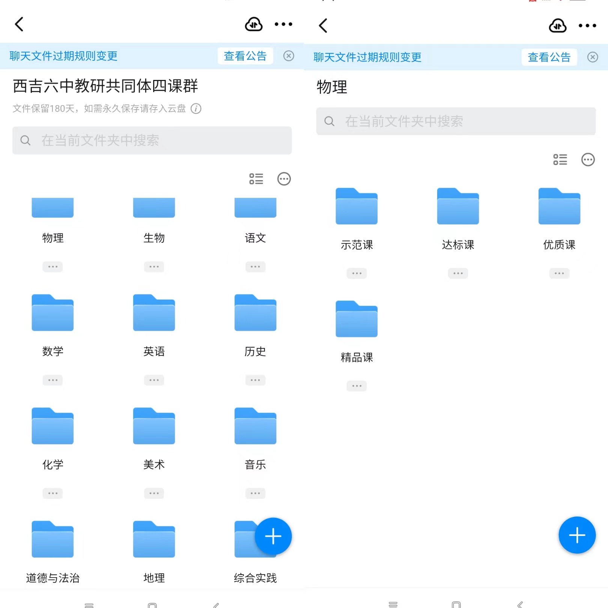Tap the search field in 物理 folder
The width and height of the screenshot is (608, 608).
[456, 122]
